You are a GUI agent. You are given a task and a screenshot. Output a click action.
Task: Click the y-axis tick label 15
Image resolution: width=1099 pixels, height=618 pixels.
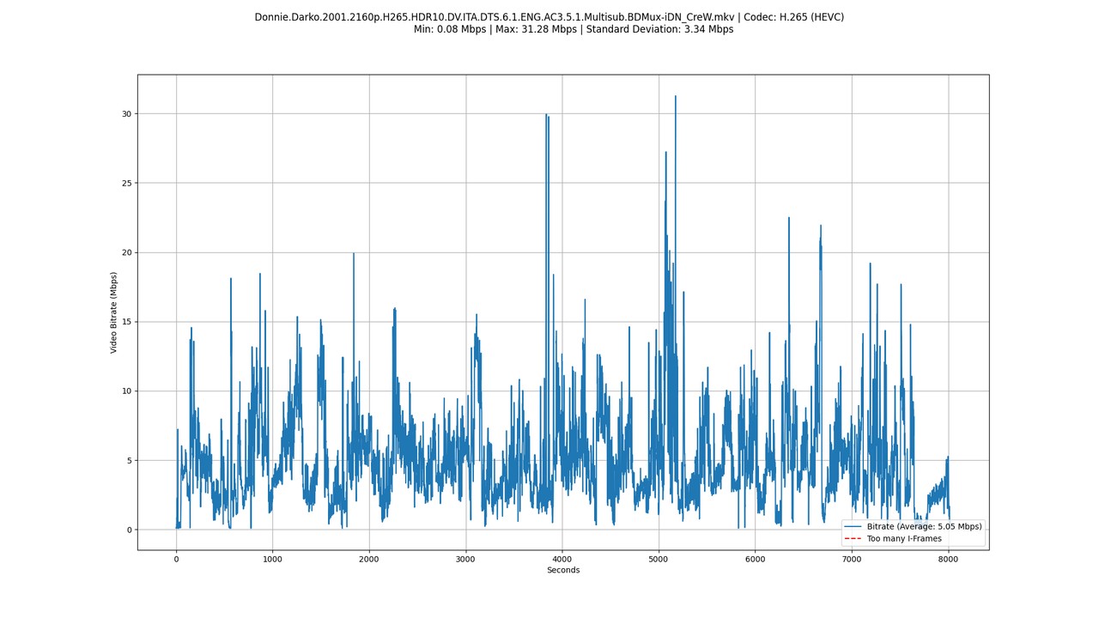(x=126, y=322)
